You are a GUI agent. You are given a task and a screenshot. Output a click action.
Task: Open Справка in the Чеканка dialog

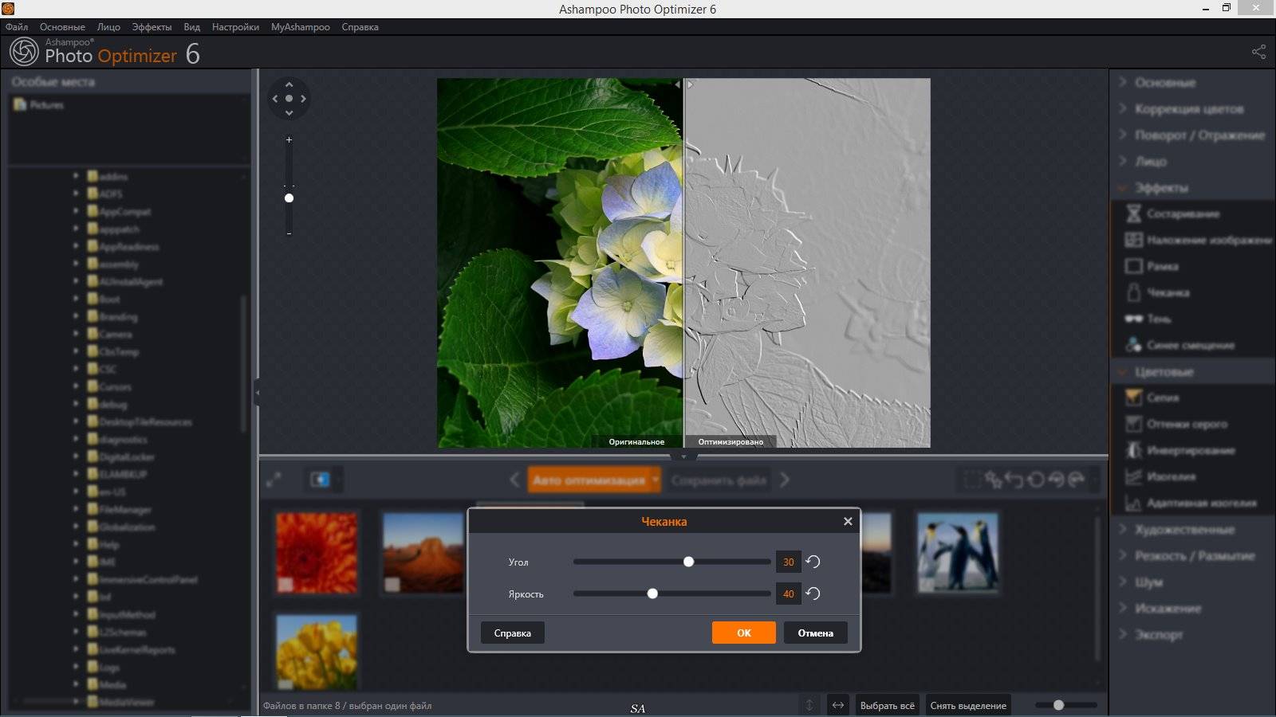pos(512,633)
